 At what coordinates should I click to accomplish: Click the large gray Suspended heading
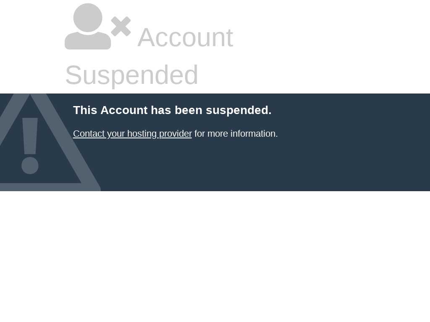(x=131, y=75)
